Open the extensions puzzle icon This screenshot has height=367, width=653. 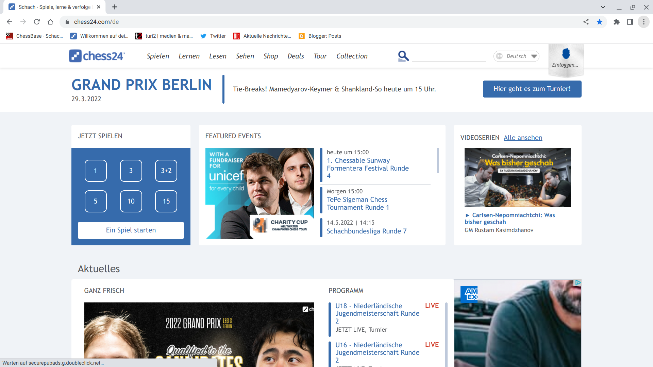(x=617, y=22)
